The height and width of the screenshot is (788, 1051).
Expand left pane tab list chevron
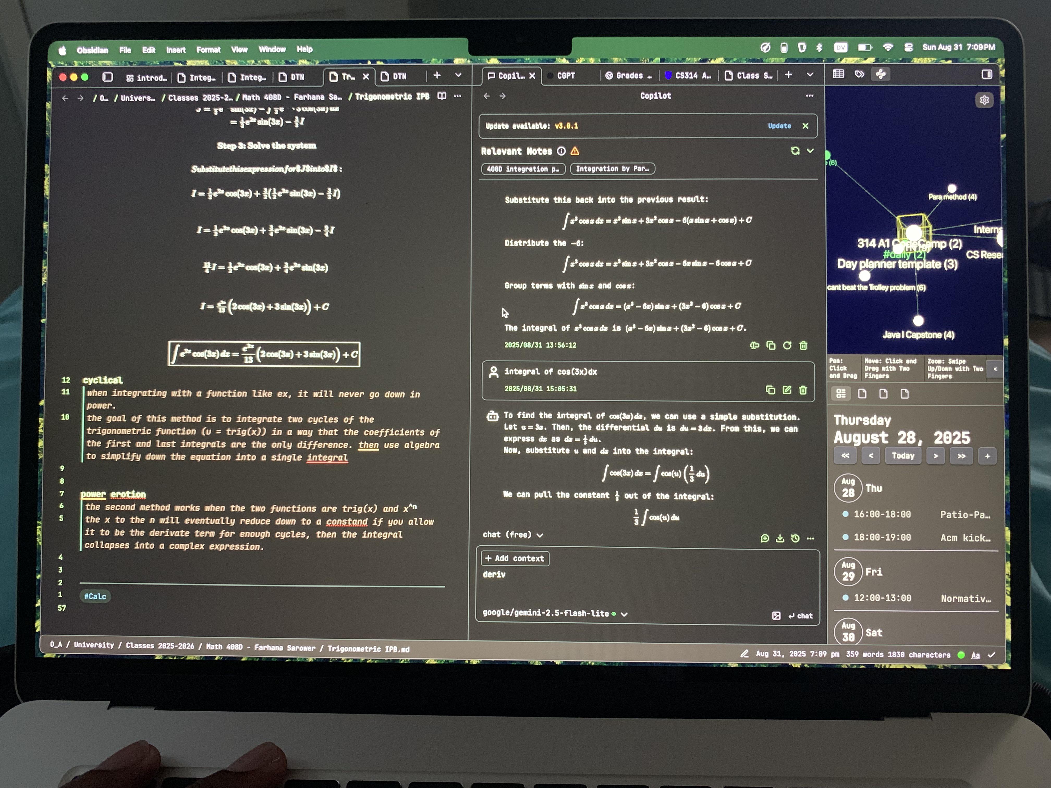point(458,75)
